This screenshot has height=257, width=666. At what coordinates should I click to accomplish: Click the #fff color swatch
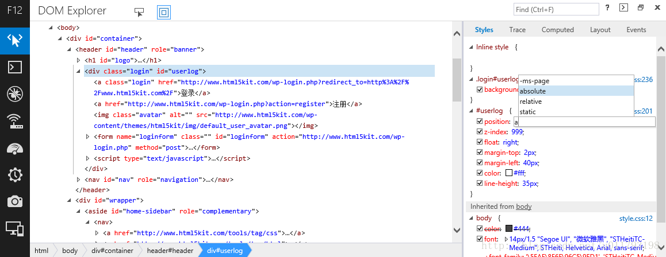[509, 173]
